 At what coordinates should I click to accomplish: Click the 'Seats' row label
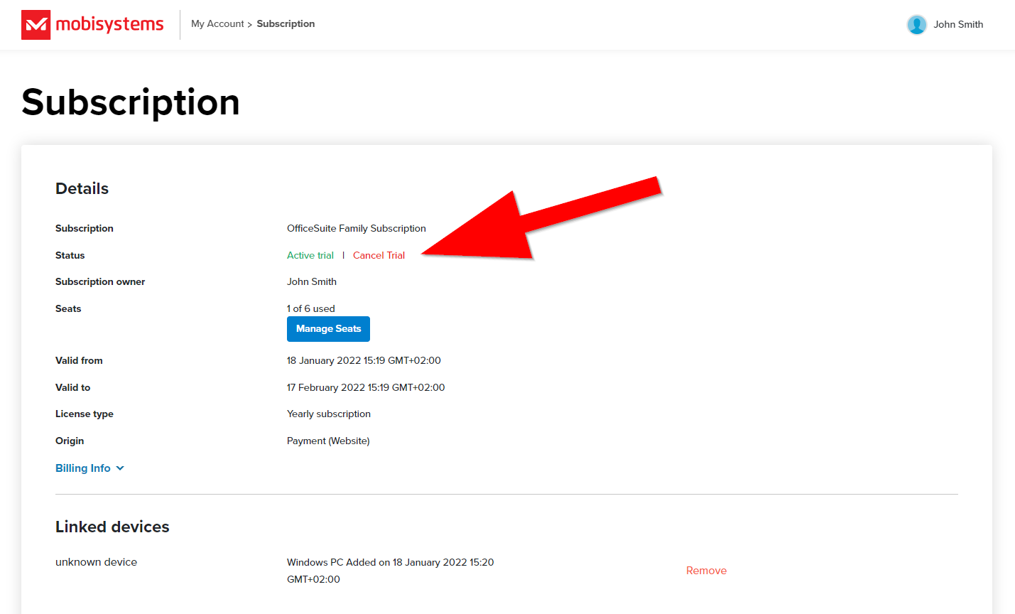click(x=68, y=308)
